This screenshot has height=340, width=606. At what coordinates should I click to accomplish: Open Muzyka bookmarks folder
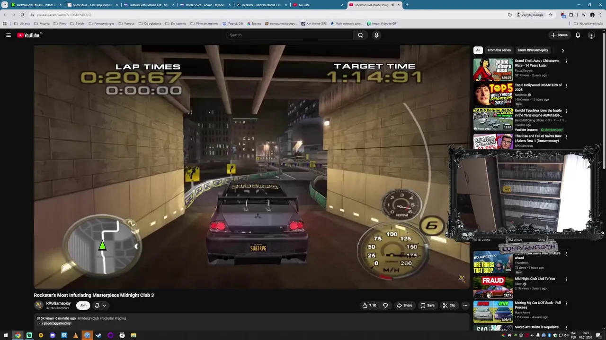(42, 23)
